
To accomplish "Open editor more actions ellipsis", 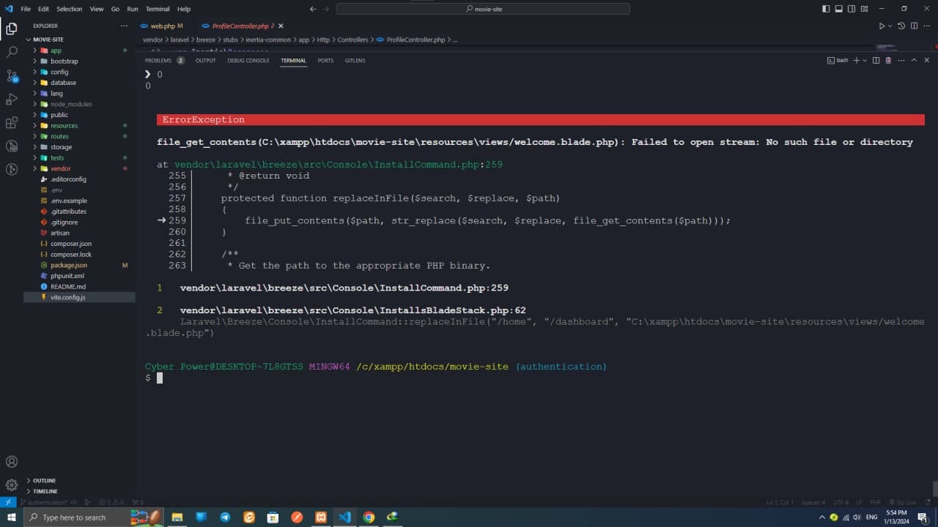I will click(x=926, y=26).
